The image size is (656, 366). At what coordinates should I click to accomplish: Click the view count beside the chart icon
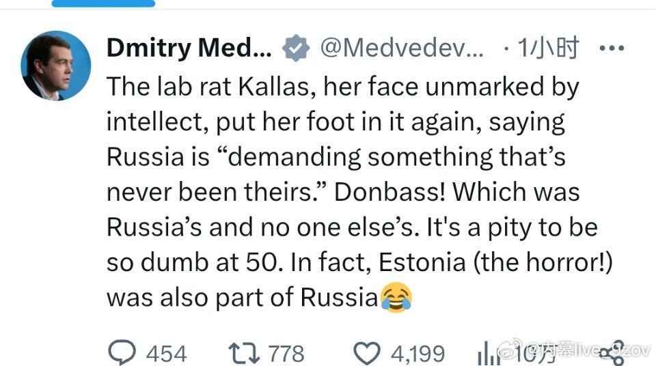coord(526,354)
